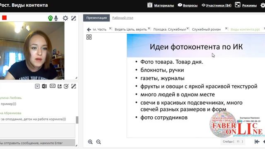The image size is (265, 149).
Task: Mute the microphone icon
Action: click(x=56, y=18)
